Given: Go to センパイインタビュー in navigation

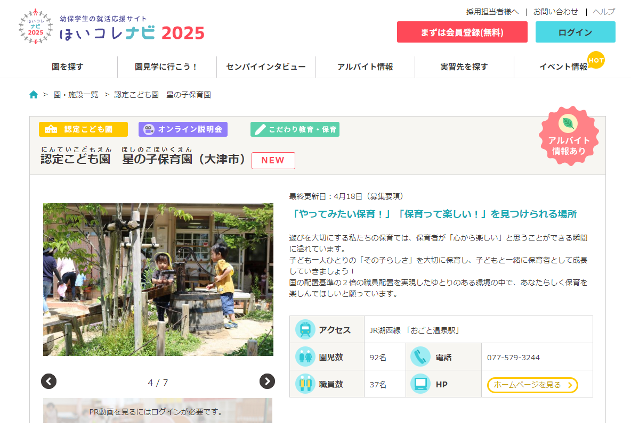Looking at the screenshot, I should click(266, 67).
